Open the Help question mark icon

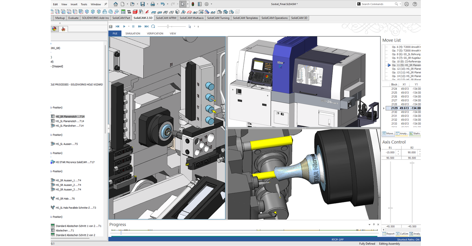coord(415,4)
